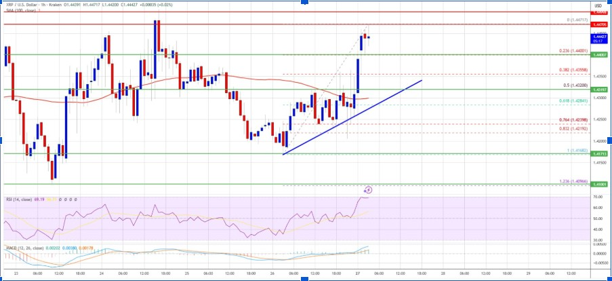Click the Fibonacci 0.832 (1.42192) level label
This screenshot has height=281, width=612.
pos(572,128)
